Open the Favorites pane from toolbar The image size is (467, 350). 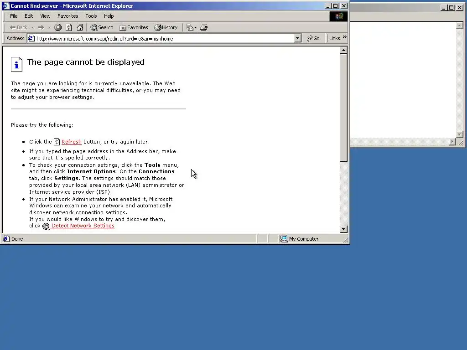tap(134, 27)
